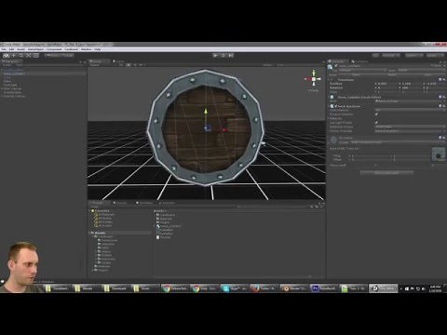Open Firefox from the Windows taskbar
447x335 pixels.
(x=264, y=288)
